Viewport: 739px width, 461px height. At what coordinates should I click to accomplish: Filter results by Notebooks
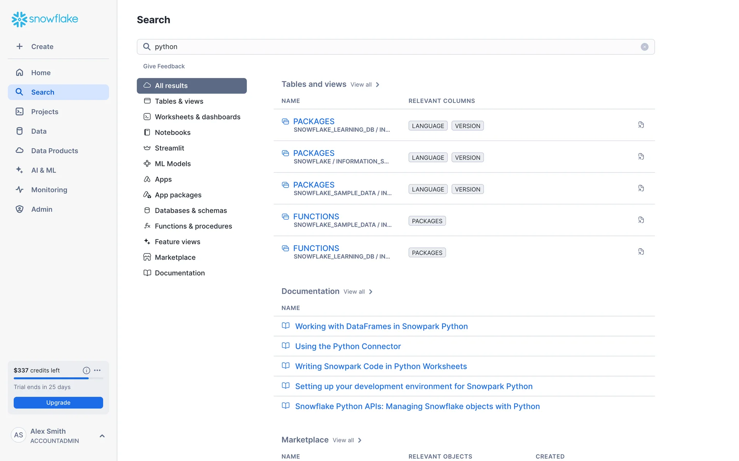pyautogui.click(x=172, y=133)
